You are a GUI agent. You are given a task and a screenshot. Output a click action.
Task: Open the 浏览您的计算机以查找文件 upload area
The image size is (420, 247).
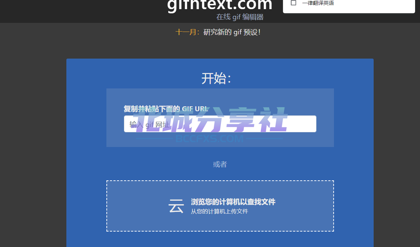pyautogui.click(x=220, y=206)
